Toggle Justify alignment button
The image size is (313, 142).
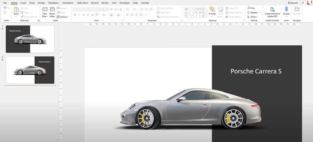[141, 15]
